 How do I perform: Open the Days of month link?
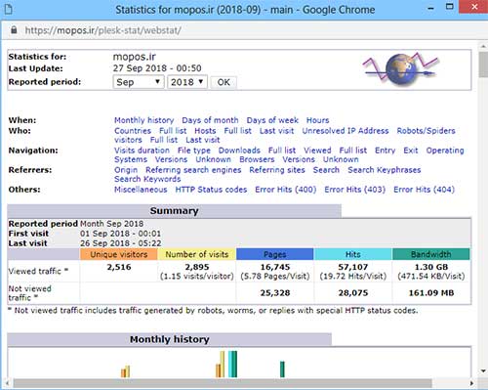[210, 120]
